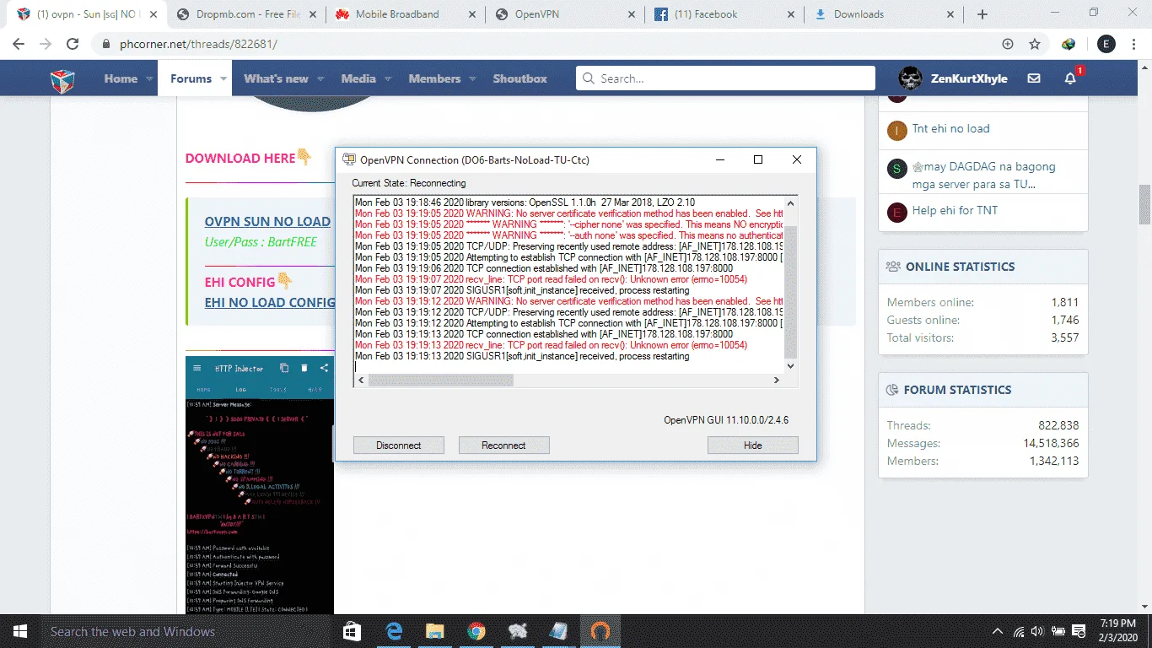Reload the page with the refresh icon
Screen dimensions: 1152x648
click(73, 44)
